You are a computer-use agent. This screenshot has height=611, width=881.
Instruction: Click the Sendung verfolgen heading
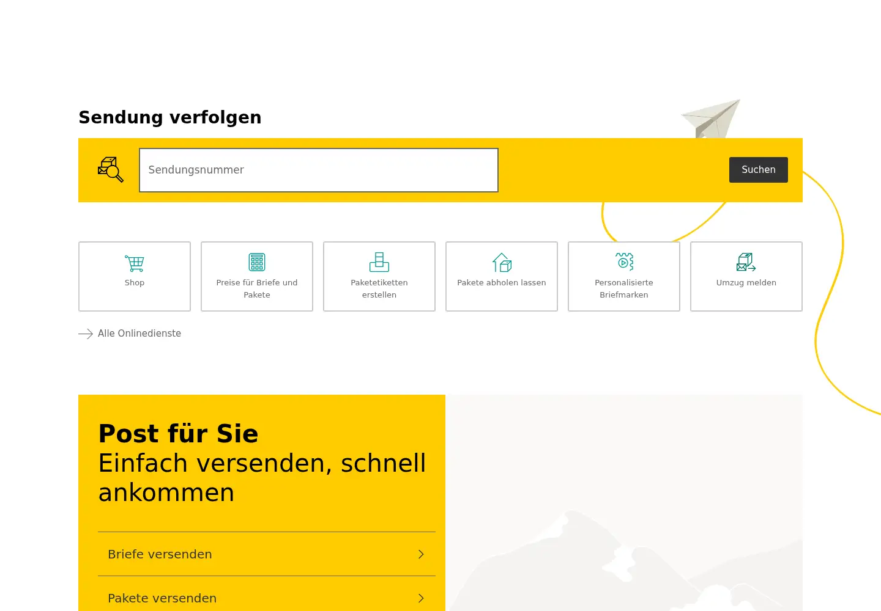click(x=170, y=117)
